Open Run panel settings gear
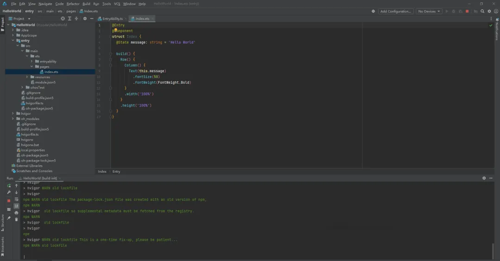The width and height of the screenshot is (500, 261). [484, 178]
